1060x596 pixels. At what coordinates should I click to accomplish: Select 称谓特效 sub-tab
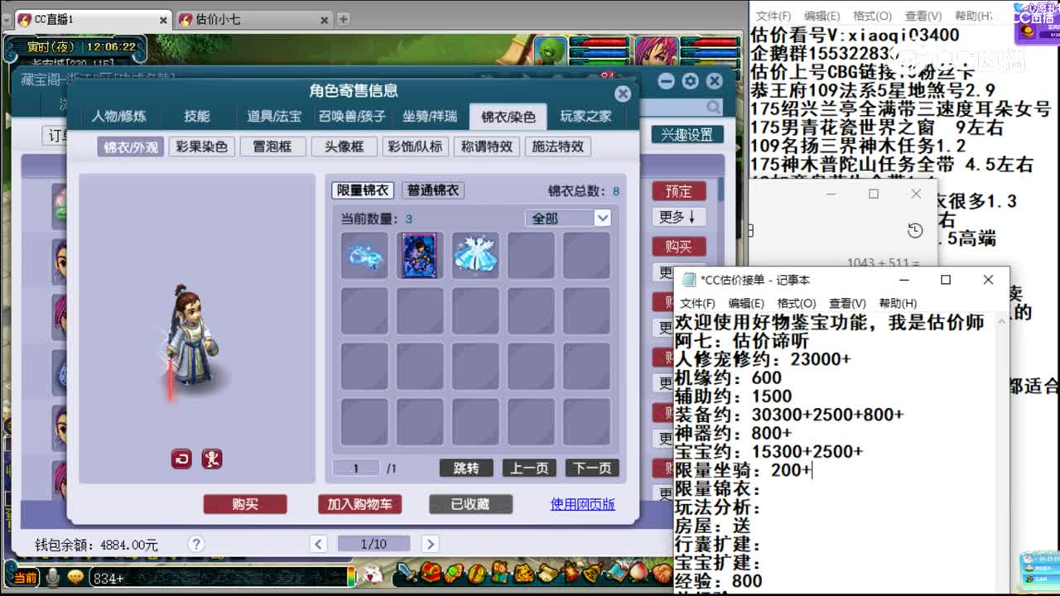click(487, 147)
